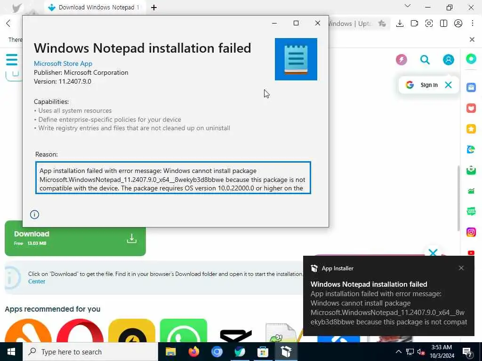Click the green Download button
The width and height of the screenshot is (482, 361).
pos(75,238)
